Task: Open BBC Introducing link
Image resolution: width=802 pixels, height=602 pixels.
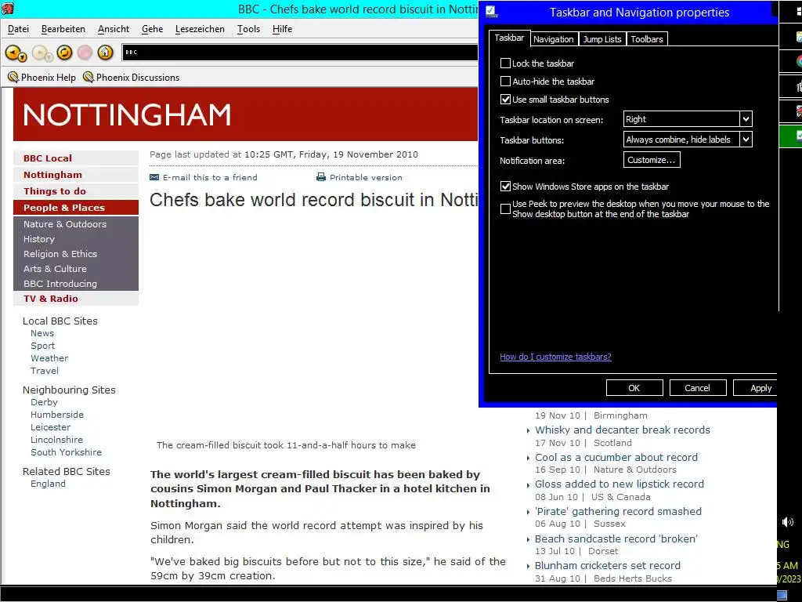Action: click(60, 284)
